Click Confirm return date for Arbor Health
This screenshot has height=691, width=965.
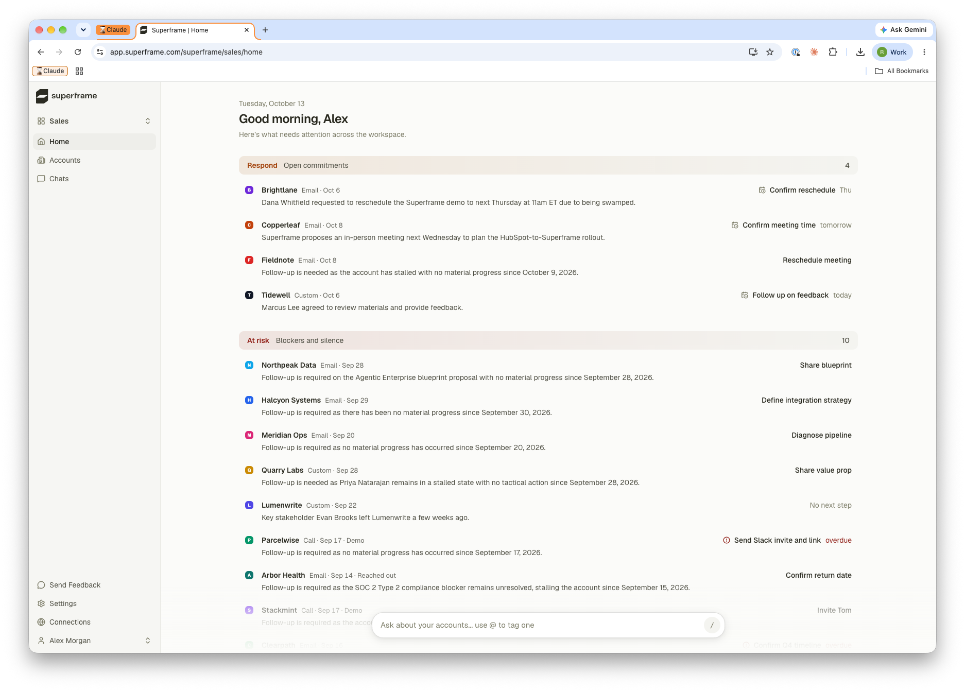tap(818, 575)
